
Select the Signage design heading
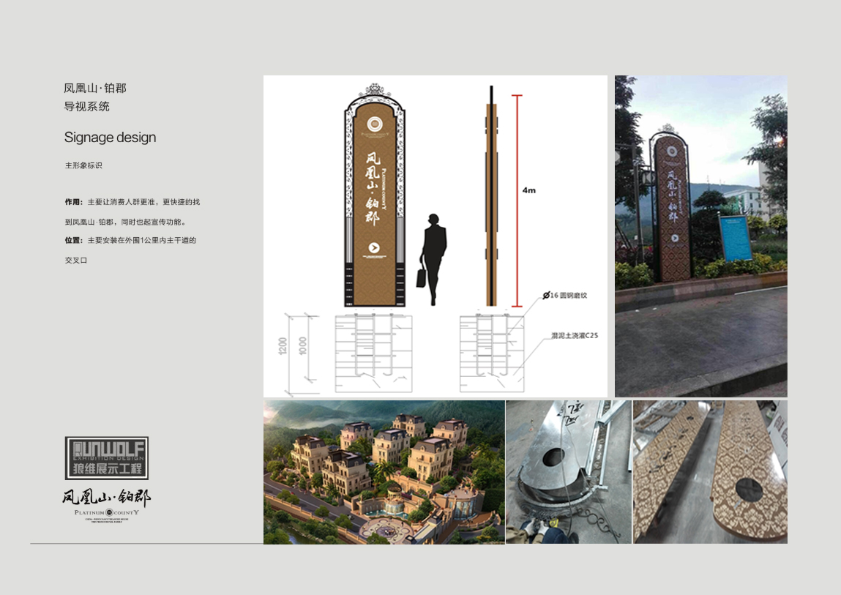(x=110, y=138)
